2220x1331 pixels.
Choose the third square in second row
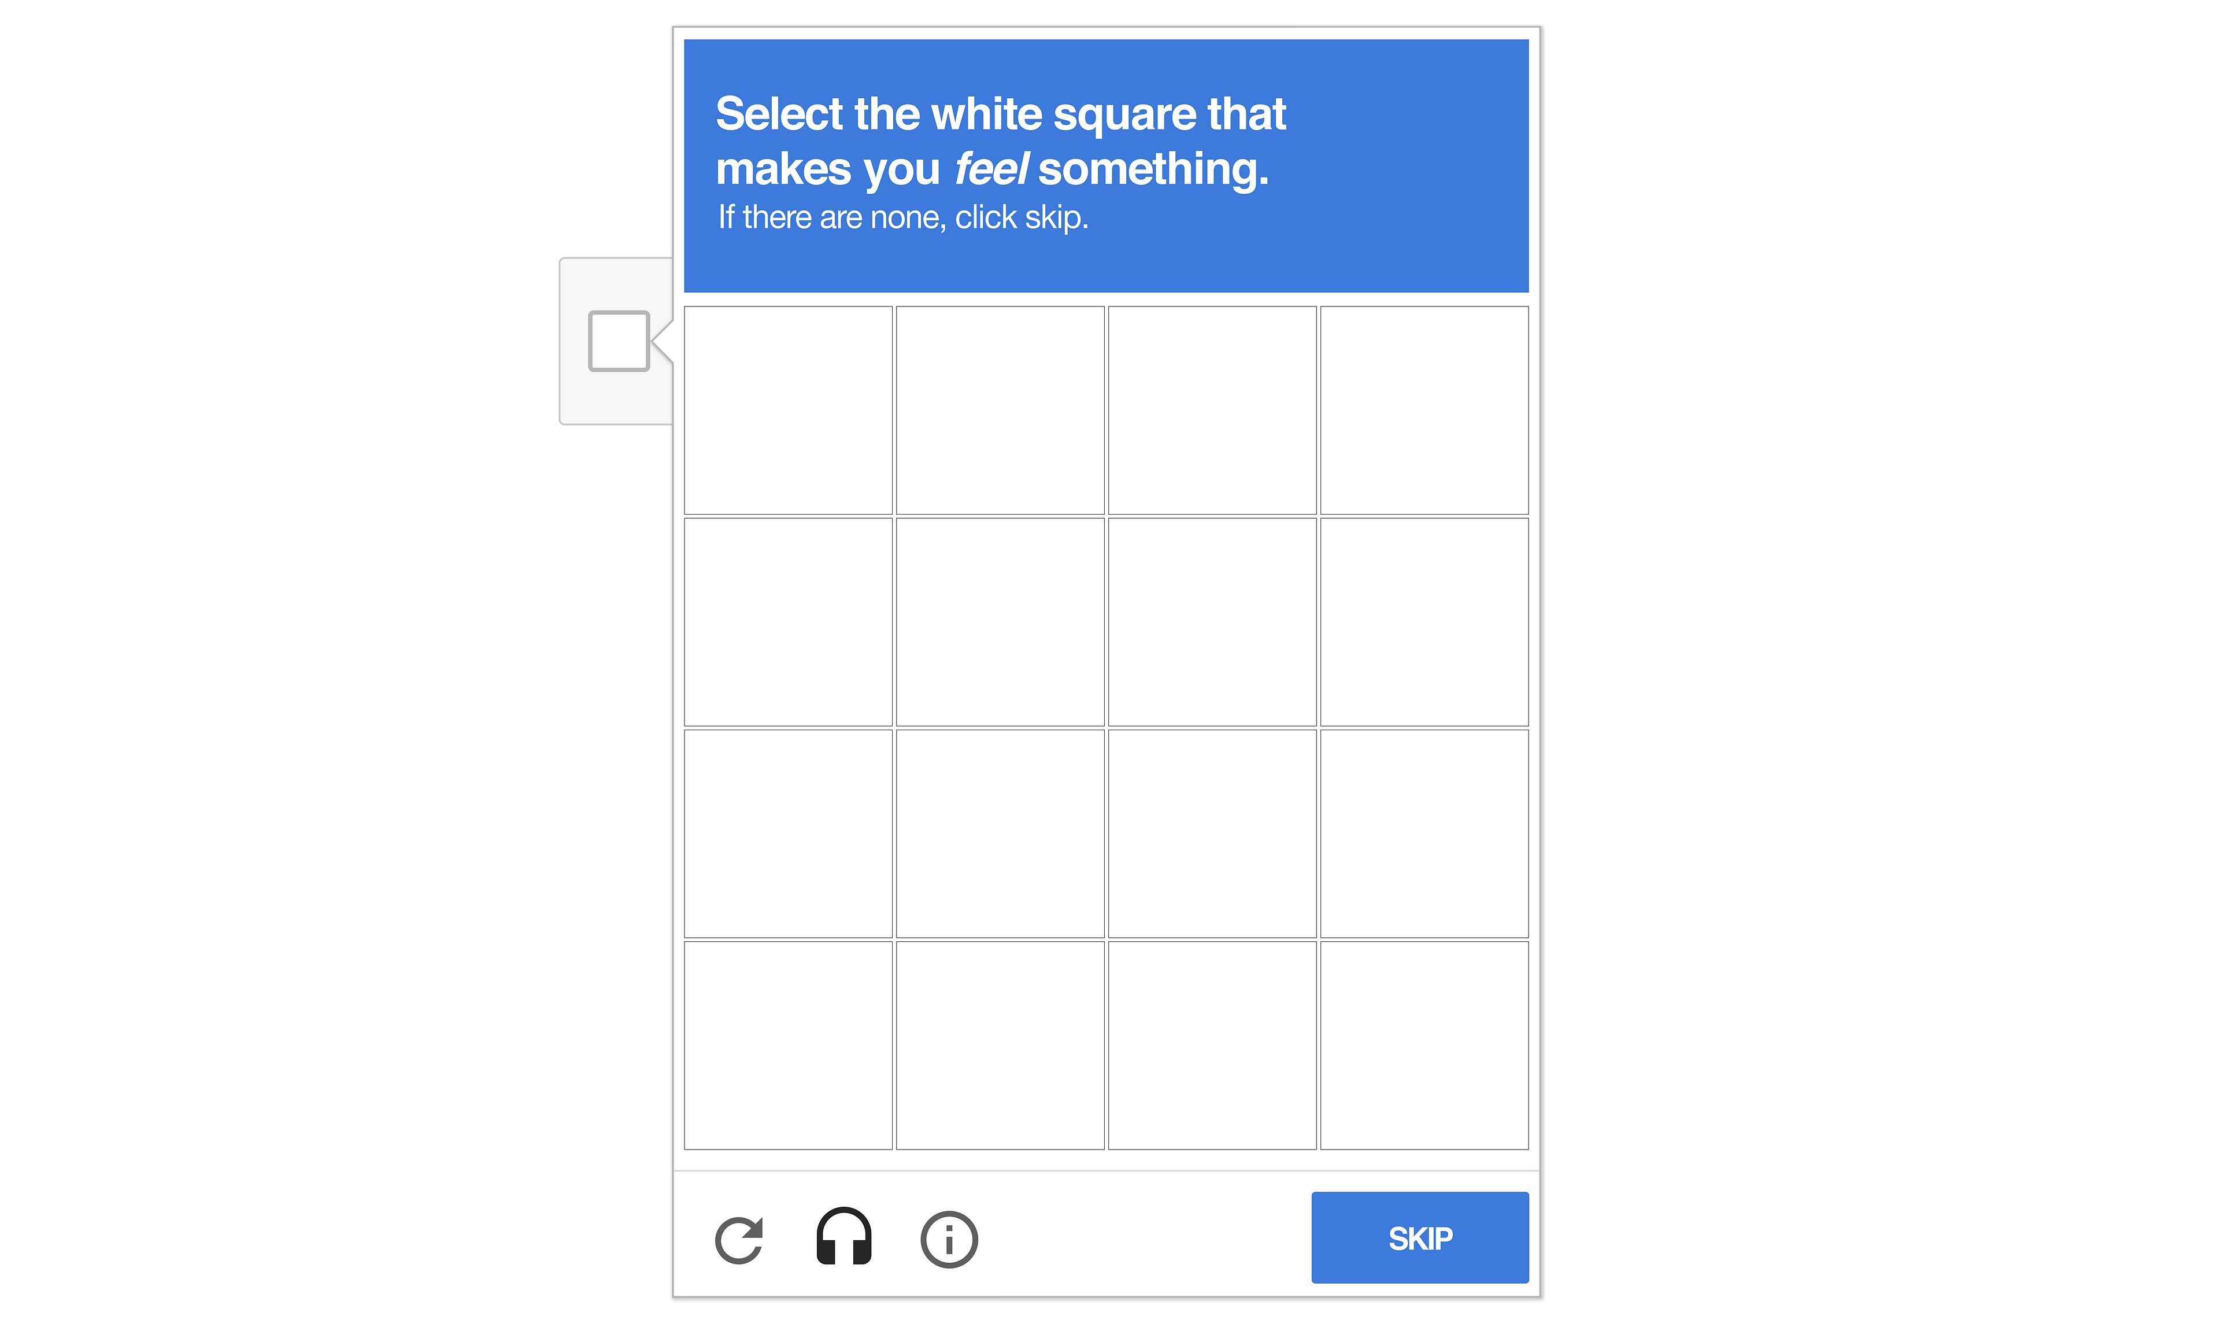tap(1212, 622)
